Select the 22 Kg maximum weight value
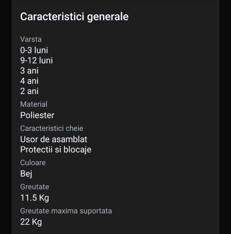The width and height of the screenshot is (231, 234). 31,222
